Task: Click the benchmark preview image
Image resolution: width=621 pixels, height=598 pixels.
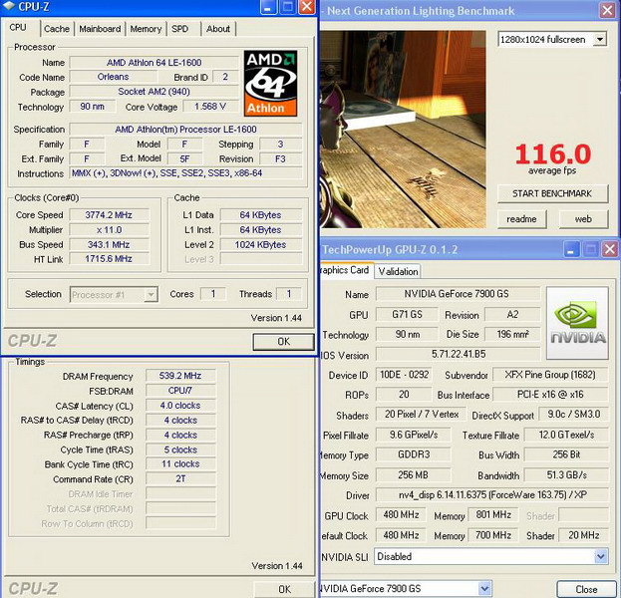Action: pos(403,130)
